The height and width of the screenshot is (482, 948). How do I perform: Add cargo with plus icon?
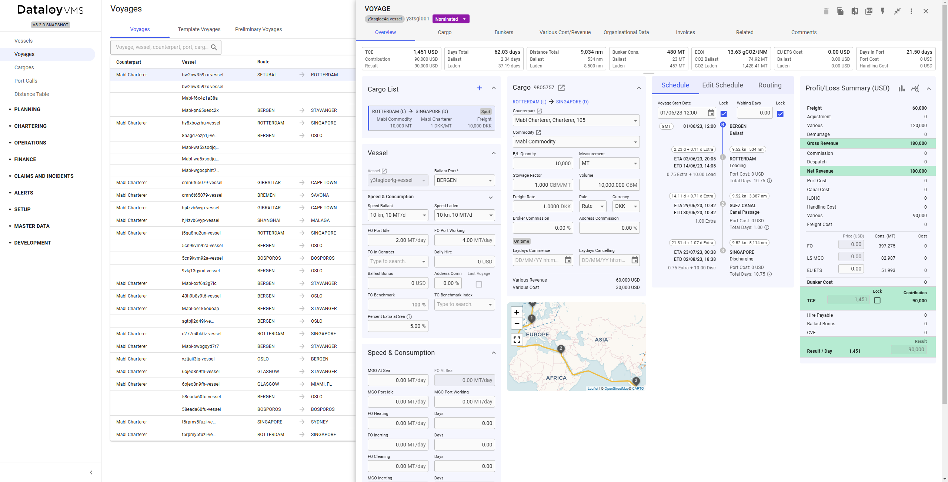479,88
